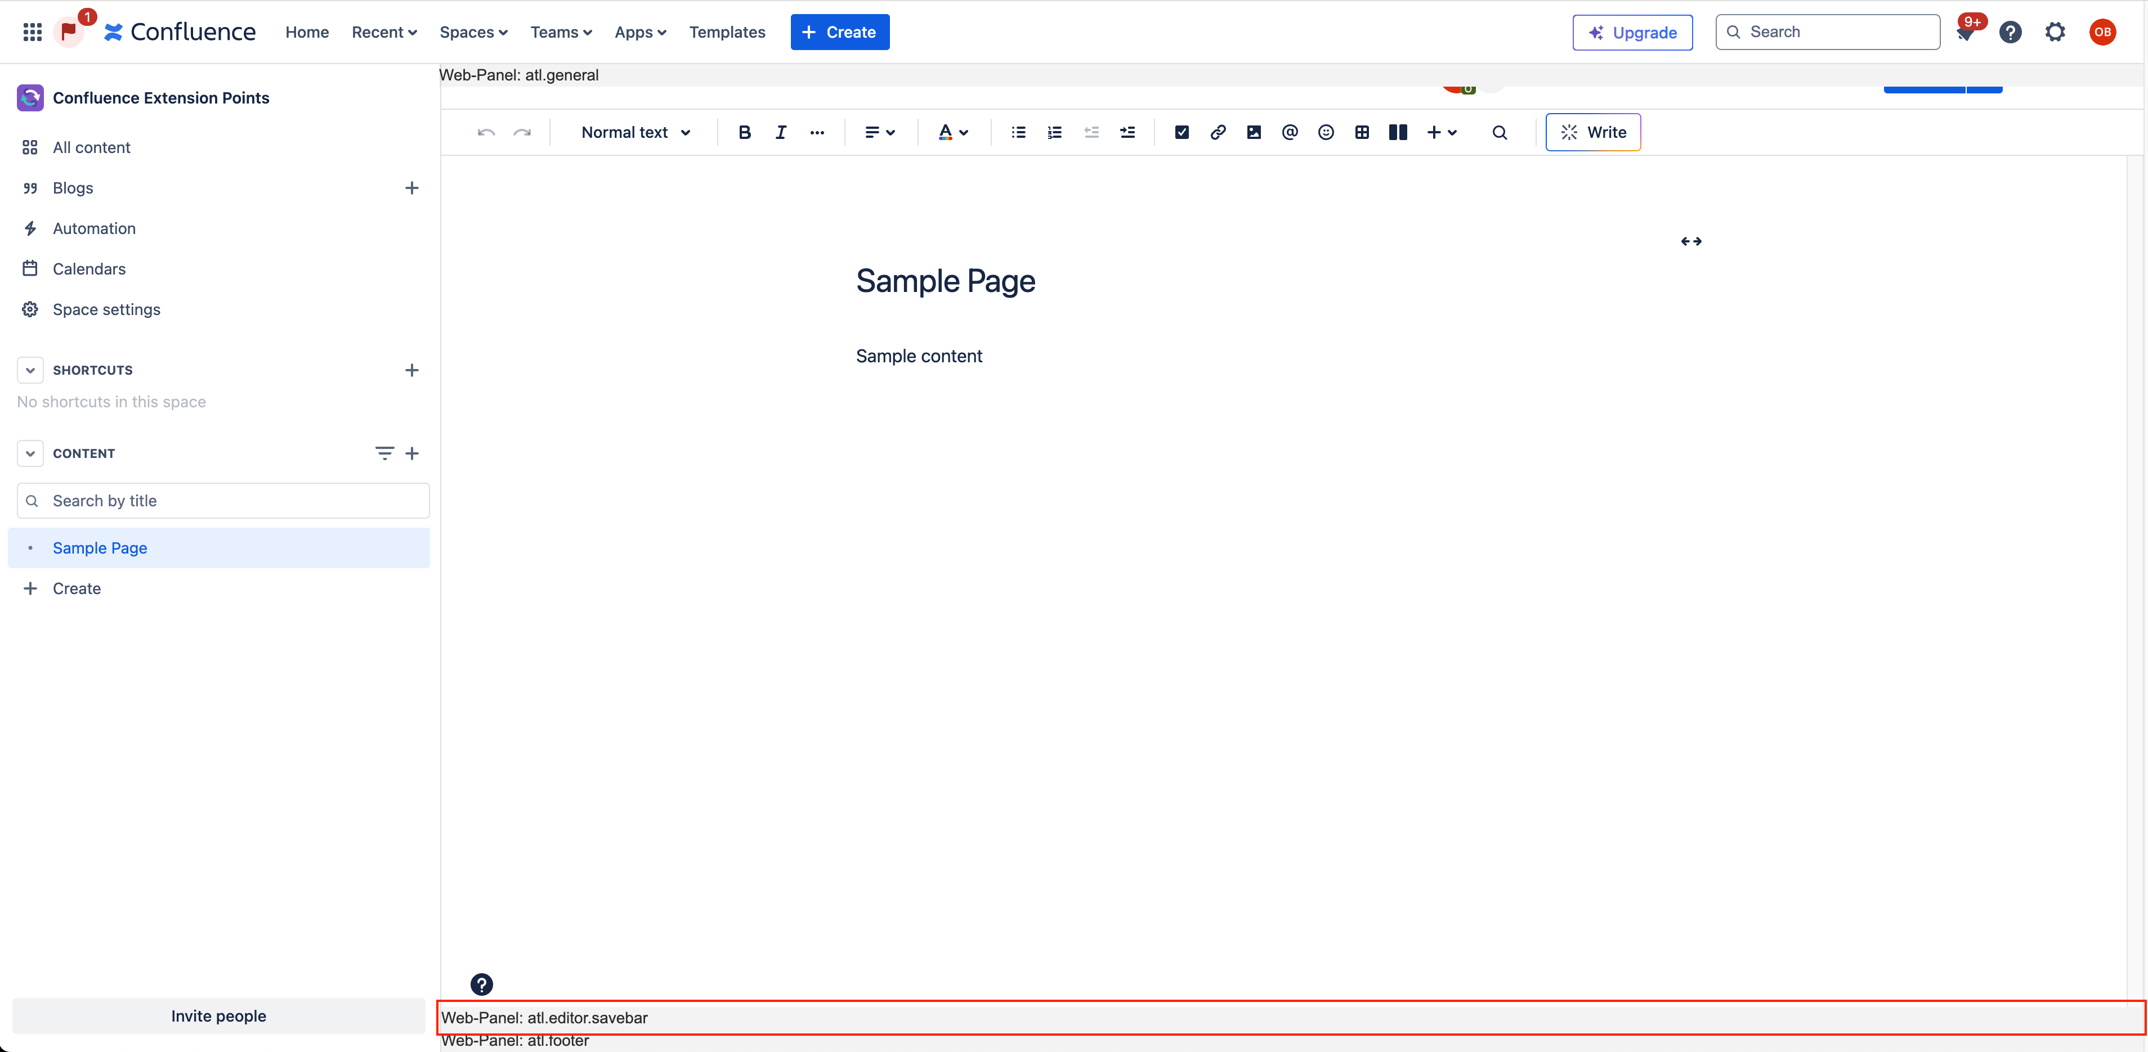
Task: Toggle italic formatting
Action: 781,133
